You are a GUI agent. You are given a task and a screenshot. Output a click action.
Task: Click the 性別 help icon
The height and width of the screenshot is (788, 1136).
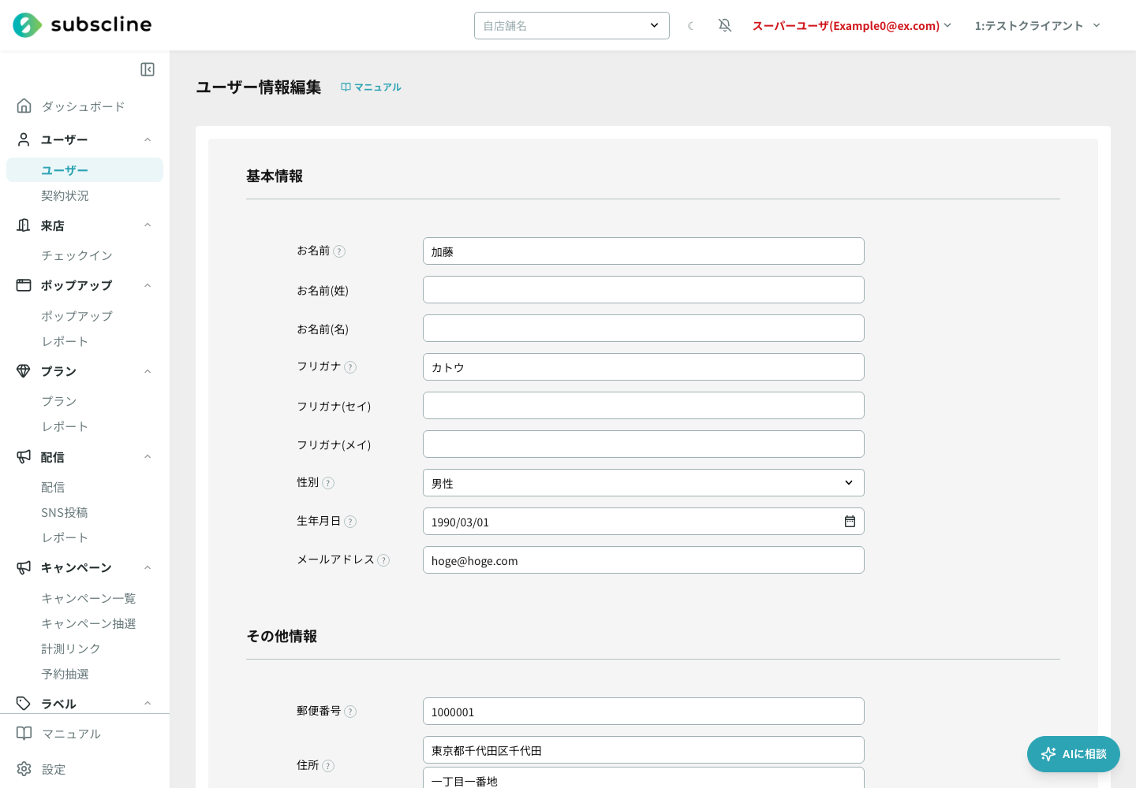tap(328, 483)
